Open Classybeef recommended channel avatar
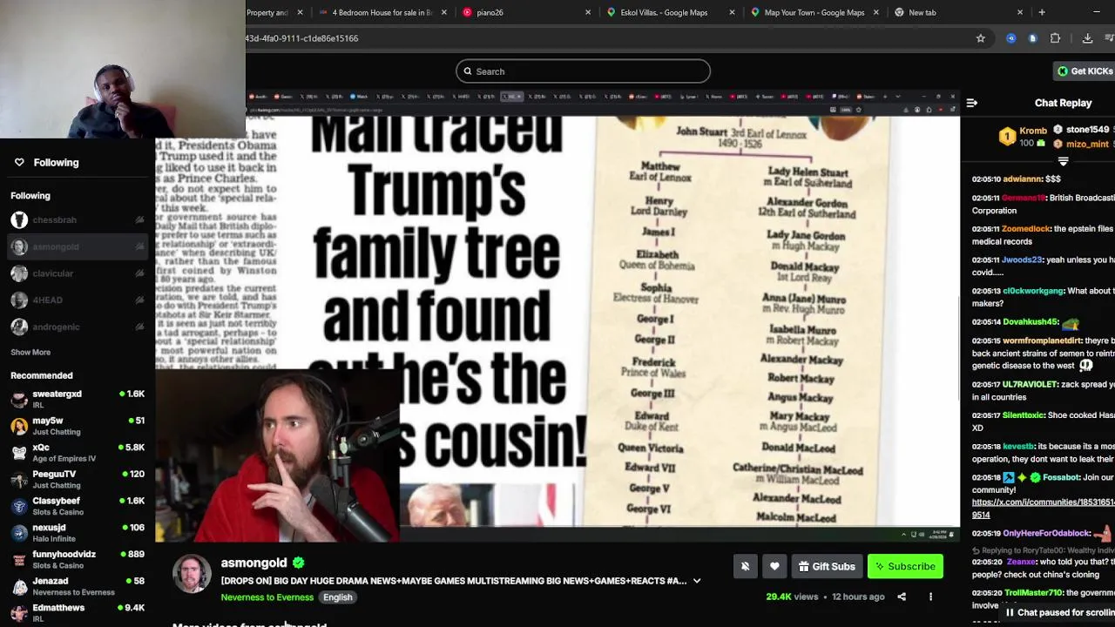 coord(19,506)
